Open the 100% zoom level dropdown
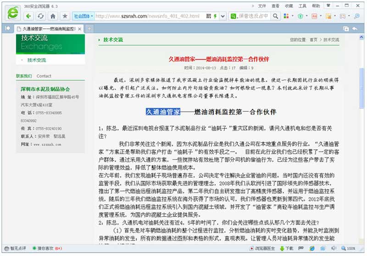The width and height of the screenshot is (367, 256). pos(350,248)
